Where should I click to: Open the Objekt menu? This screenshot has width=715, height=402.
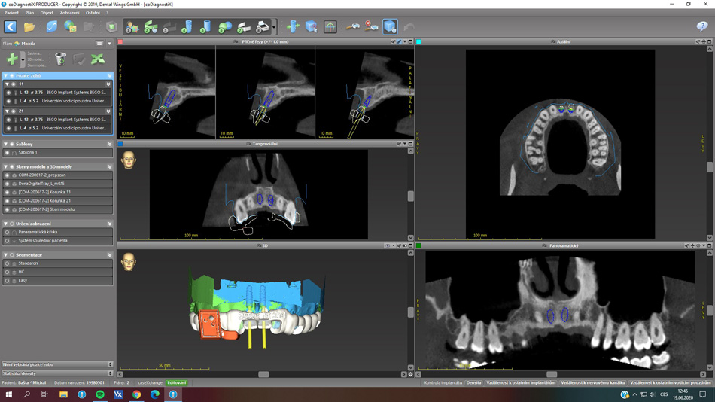pyautogui.click(x=47, y=13)
